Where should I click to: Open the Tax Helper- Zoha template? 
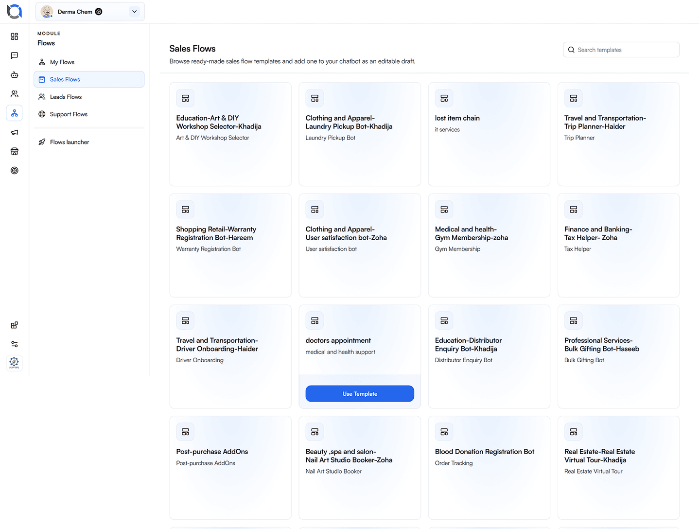(618, 246)
